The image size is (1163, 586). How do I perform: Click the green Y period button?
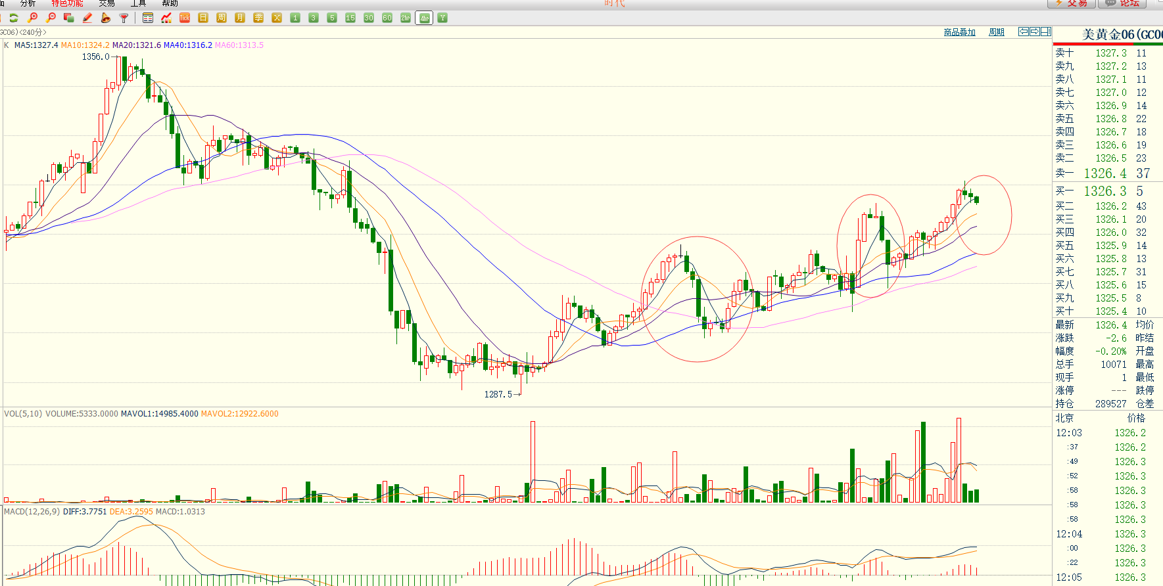[442, 18]
